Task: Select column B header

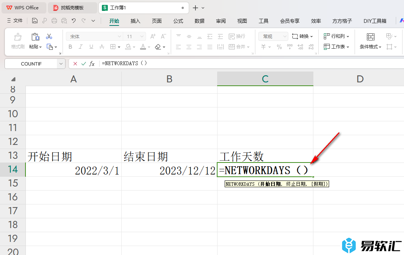Action: click(169, 79)
